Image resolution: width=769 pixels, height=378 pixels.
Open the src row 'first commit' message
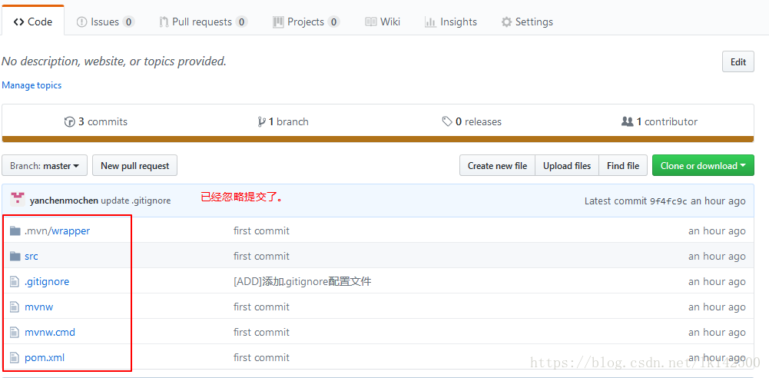261,256
